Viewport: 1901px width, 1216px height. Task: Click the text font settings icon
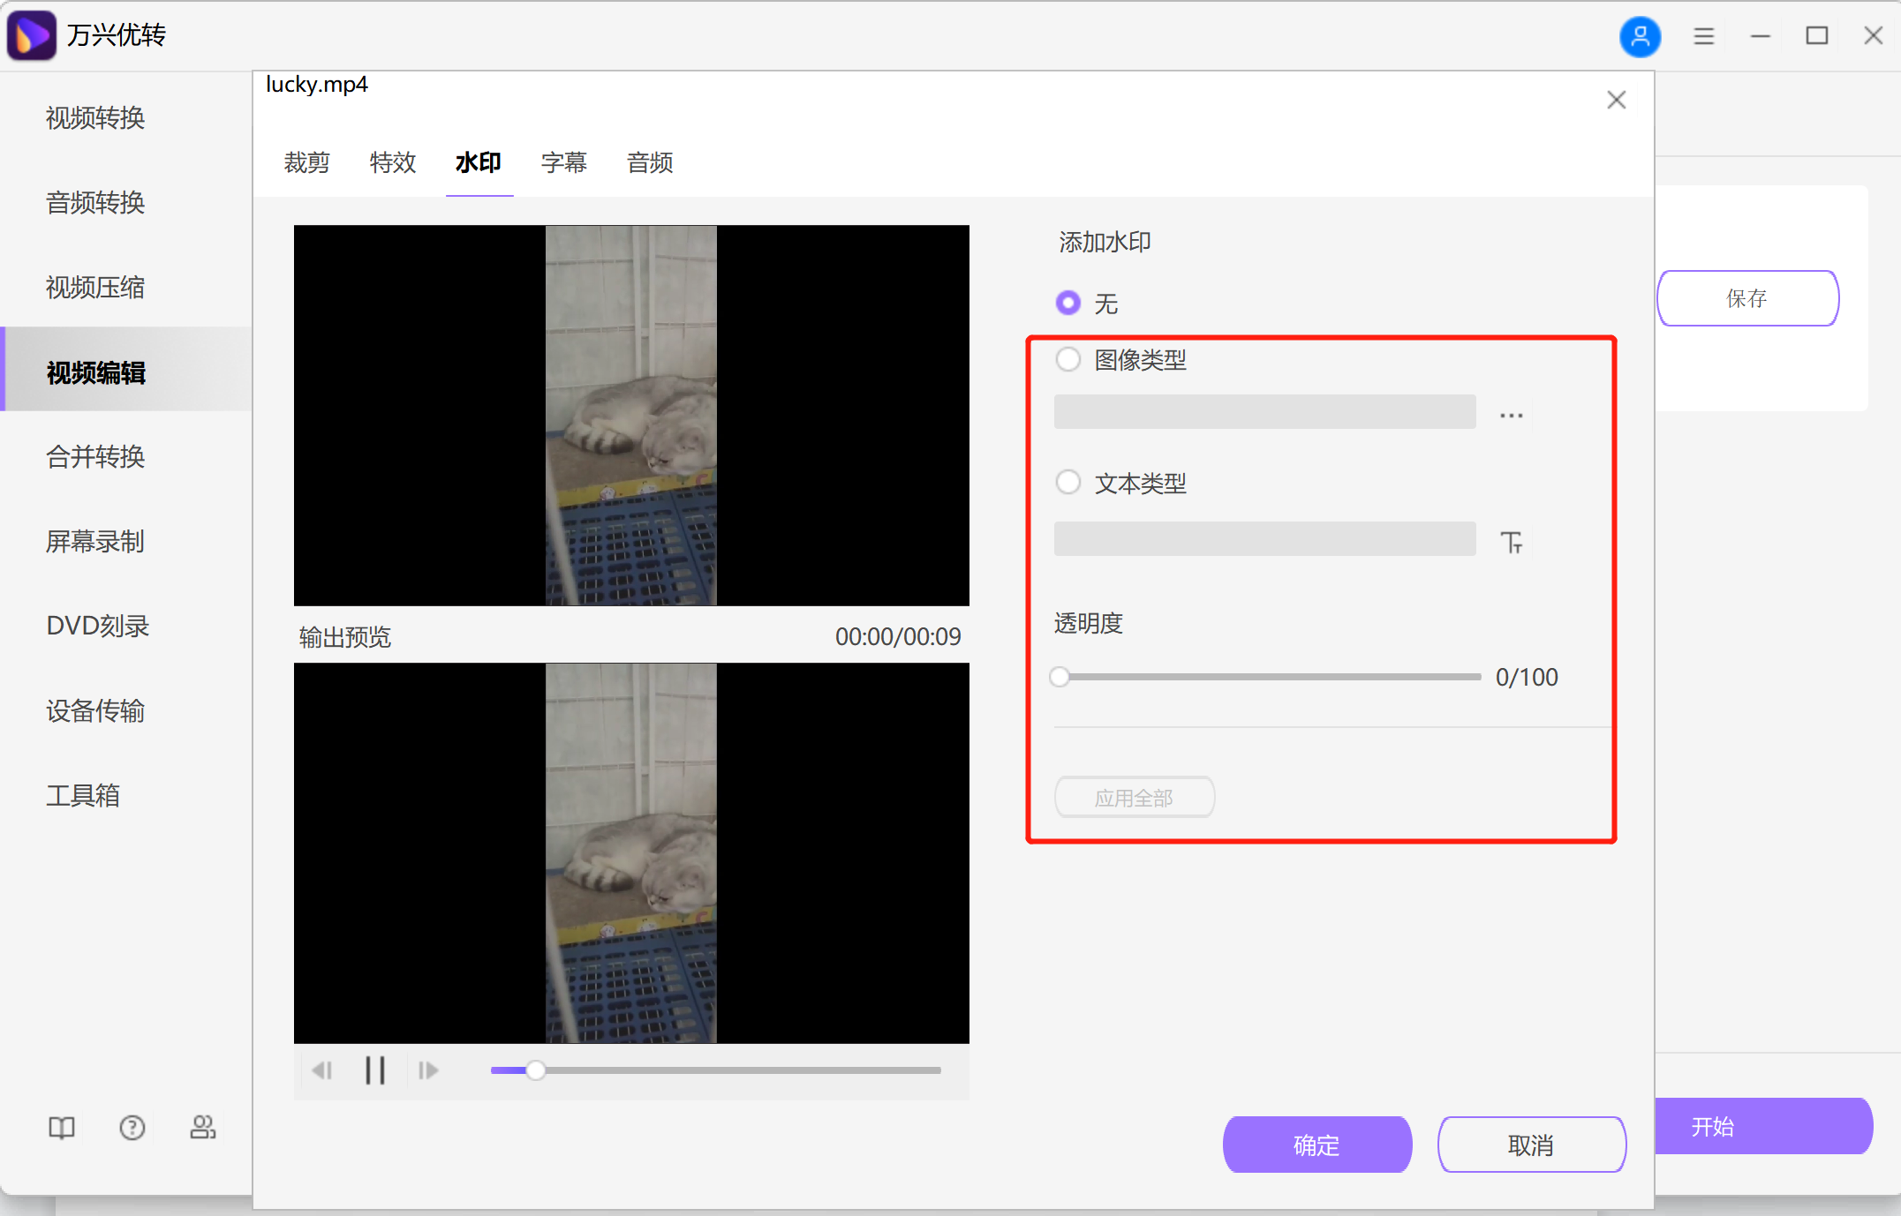coord(1512,542)
